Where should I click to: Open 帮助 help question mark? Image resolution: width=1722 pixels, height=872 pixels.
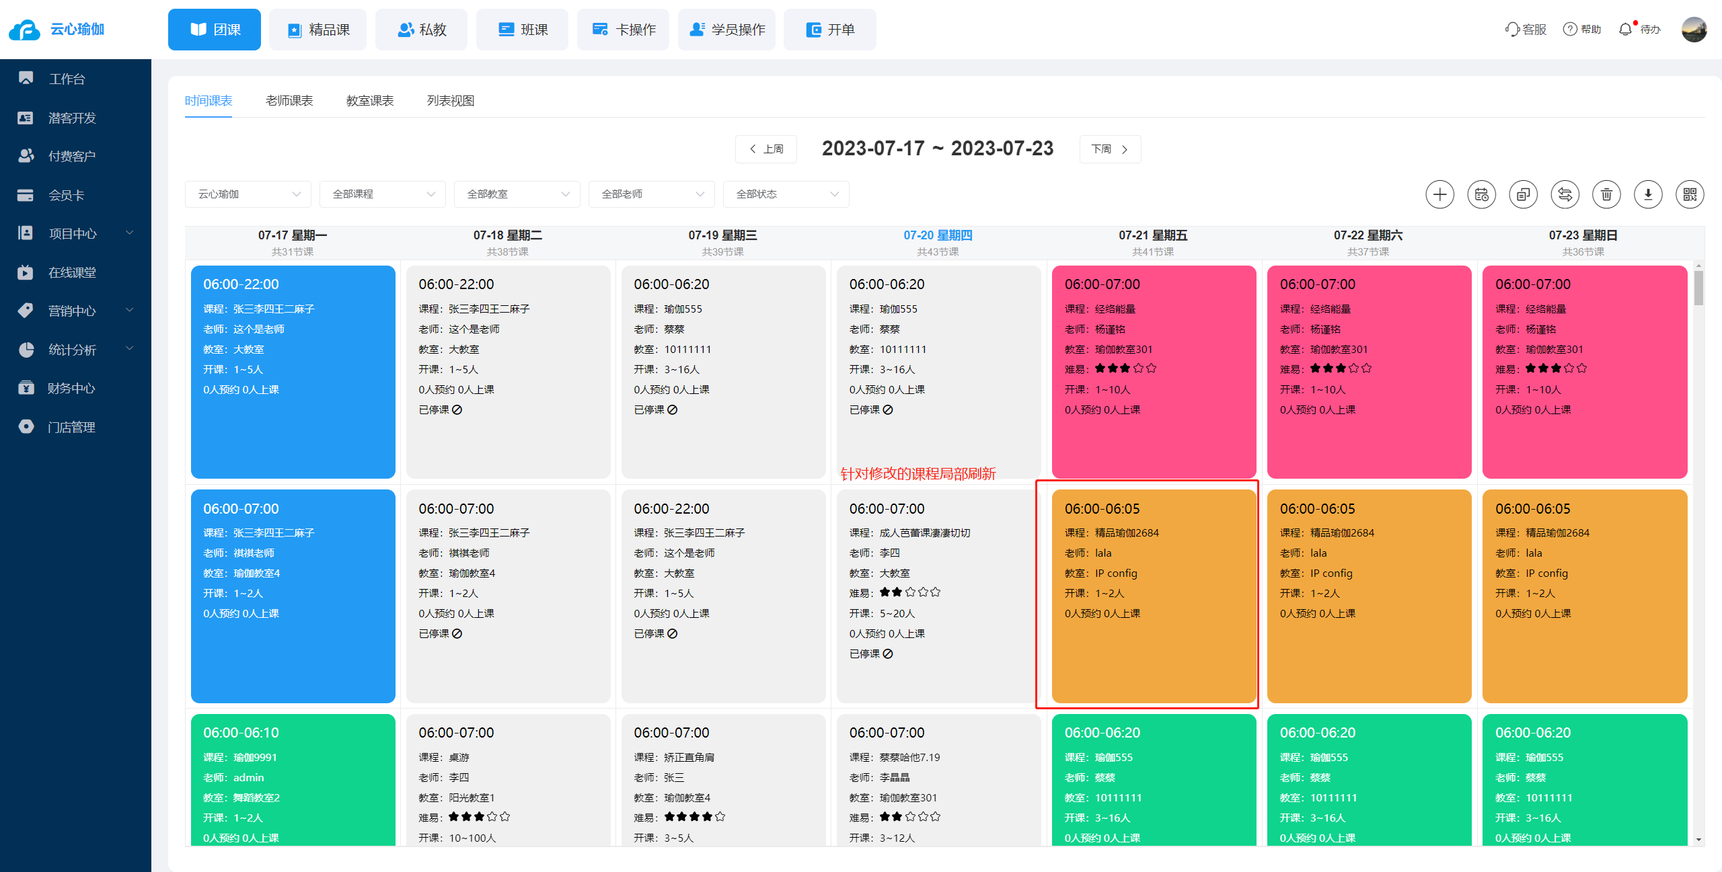(1581, 30)
